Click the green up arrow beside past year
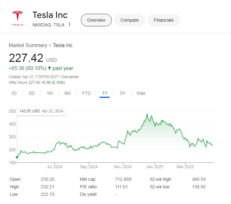The height and width of the screenshot is (204, 231). pyautogui.click(x=49, y=68)
